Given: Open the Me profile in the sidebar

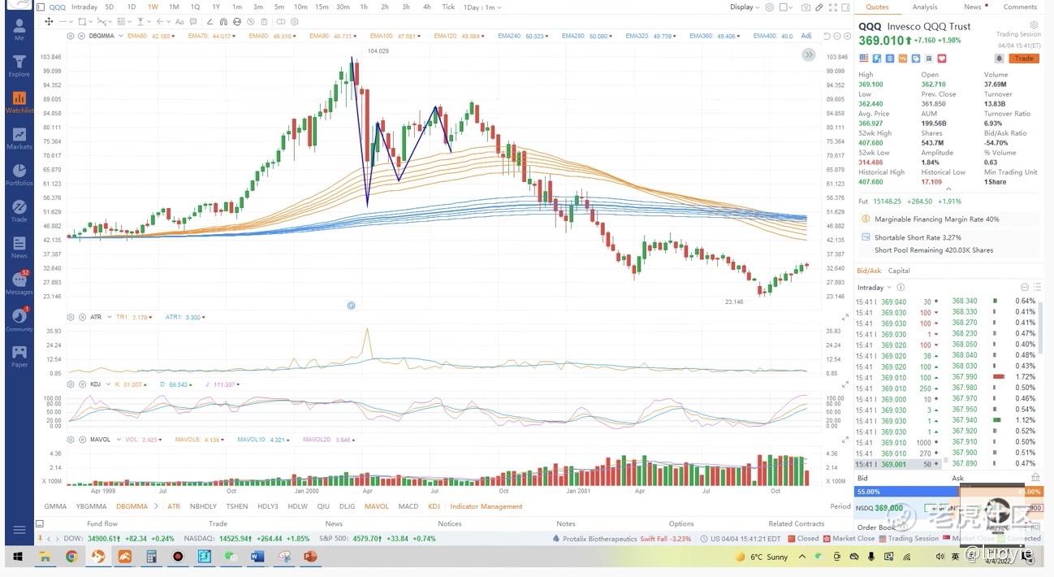Looking at the screenshot, I should click(x=19, y=29).
